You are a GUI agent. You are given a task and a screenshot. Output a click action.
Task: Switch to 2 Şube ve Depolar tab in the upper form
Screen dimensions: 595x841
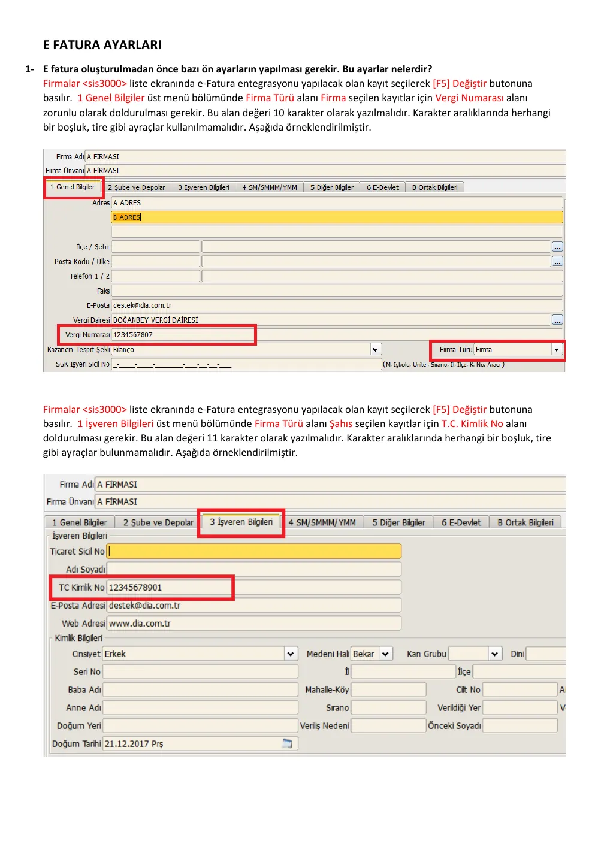click(137, 187)
